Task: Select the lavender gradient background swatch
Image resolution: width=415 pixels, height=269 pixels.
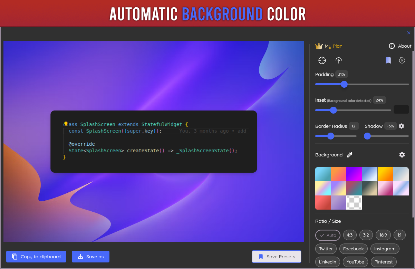Action: pos(338,202)
